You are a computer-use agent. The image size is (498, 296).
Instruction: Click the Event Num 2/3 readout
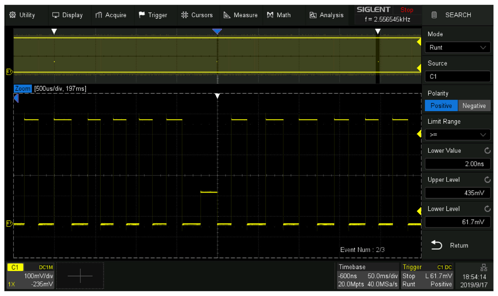(x=362, y=250)
